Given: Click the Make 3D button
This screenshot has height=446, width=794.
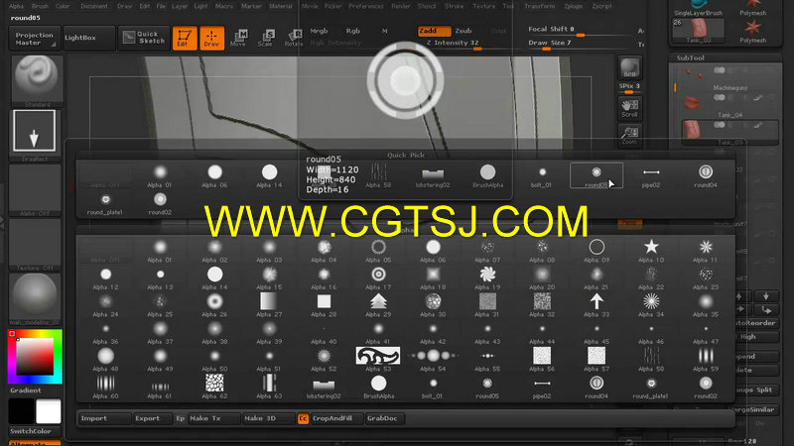Looking at the screenshot, I should [x=267, y=418].
